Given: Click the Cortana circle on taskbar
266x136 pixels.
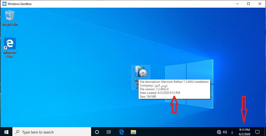Looking at the screenshot, I should (x=97, y=132).
